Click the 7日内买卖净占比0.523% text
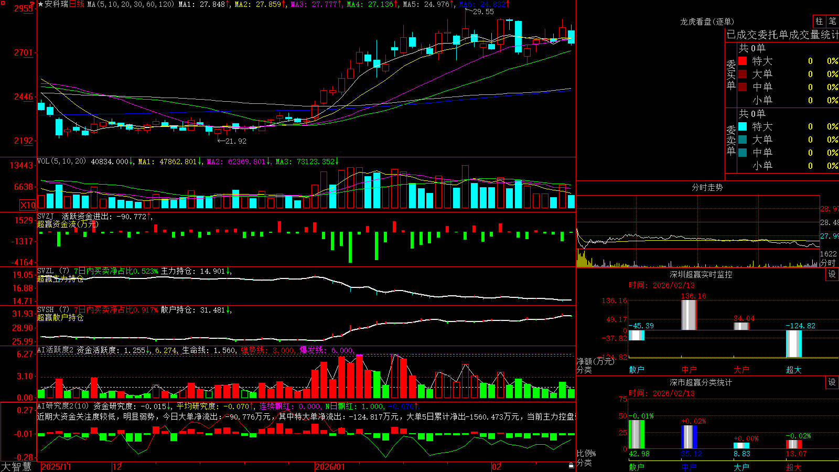Image resolution: width=839 pixels, height=472 pixels. [x=115, y=271]
